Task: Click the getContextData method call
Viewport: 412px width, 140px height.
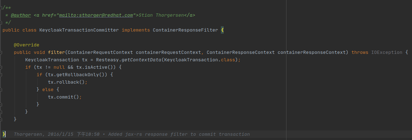Action: coord(141,60)
